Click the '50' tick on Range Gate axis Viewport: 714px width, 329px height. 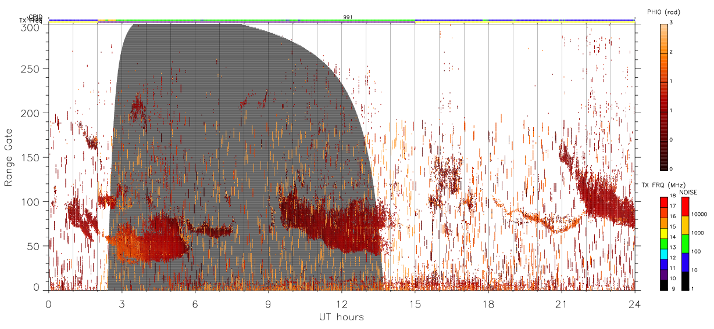click(34, 246)
